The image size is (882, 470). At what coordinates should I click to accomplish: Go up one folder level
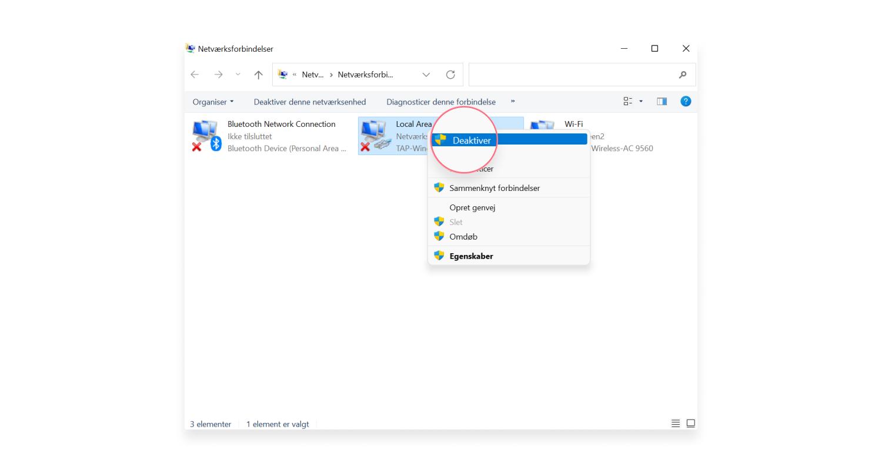click(x=258, y=75)
